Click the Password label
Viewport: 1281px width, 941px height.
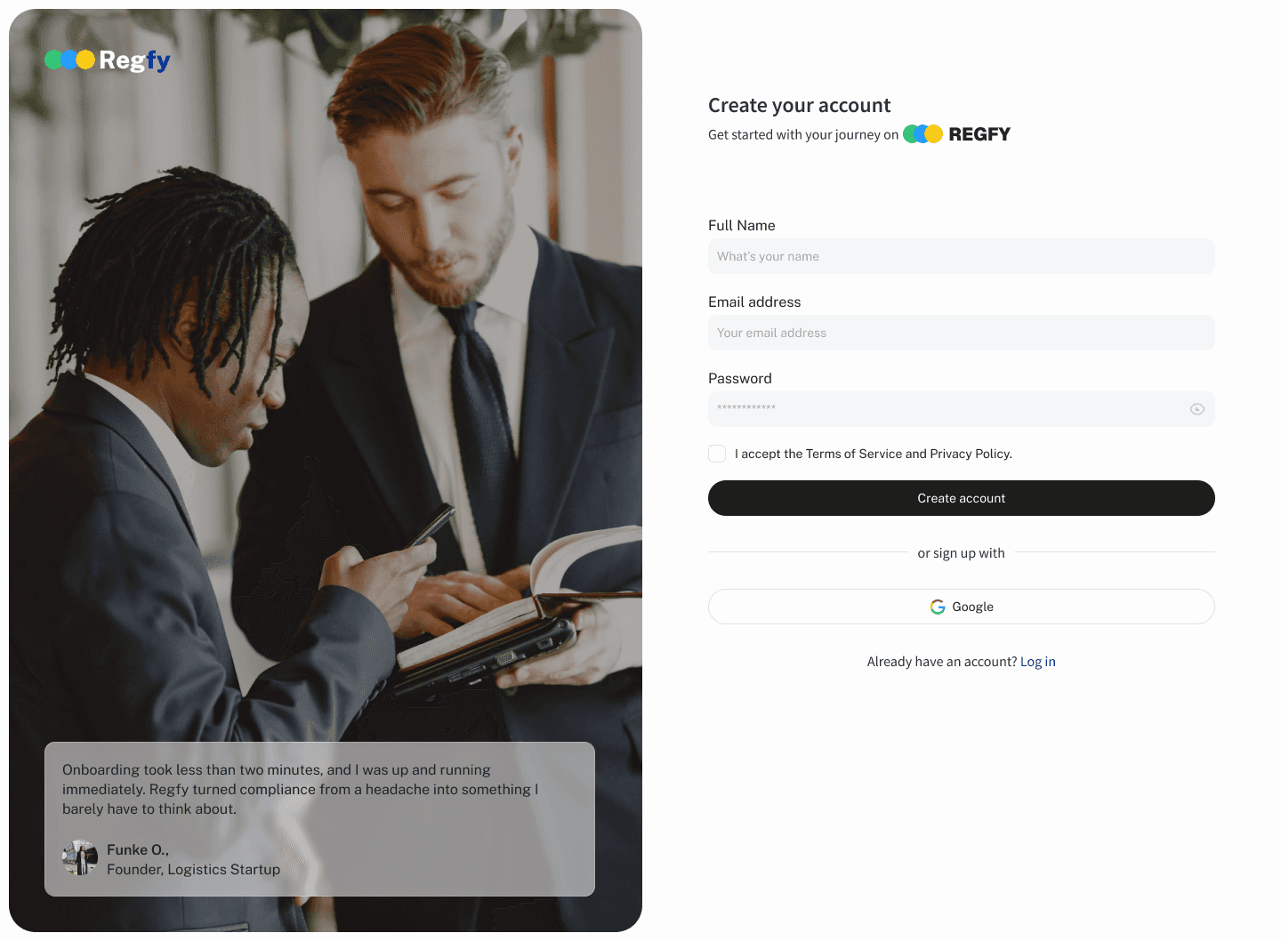pos(740,379)
